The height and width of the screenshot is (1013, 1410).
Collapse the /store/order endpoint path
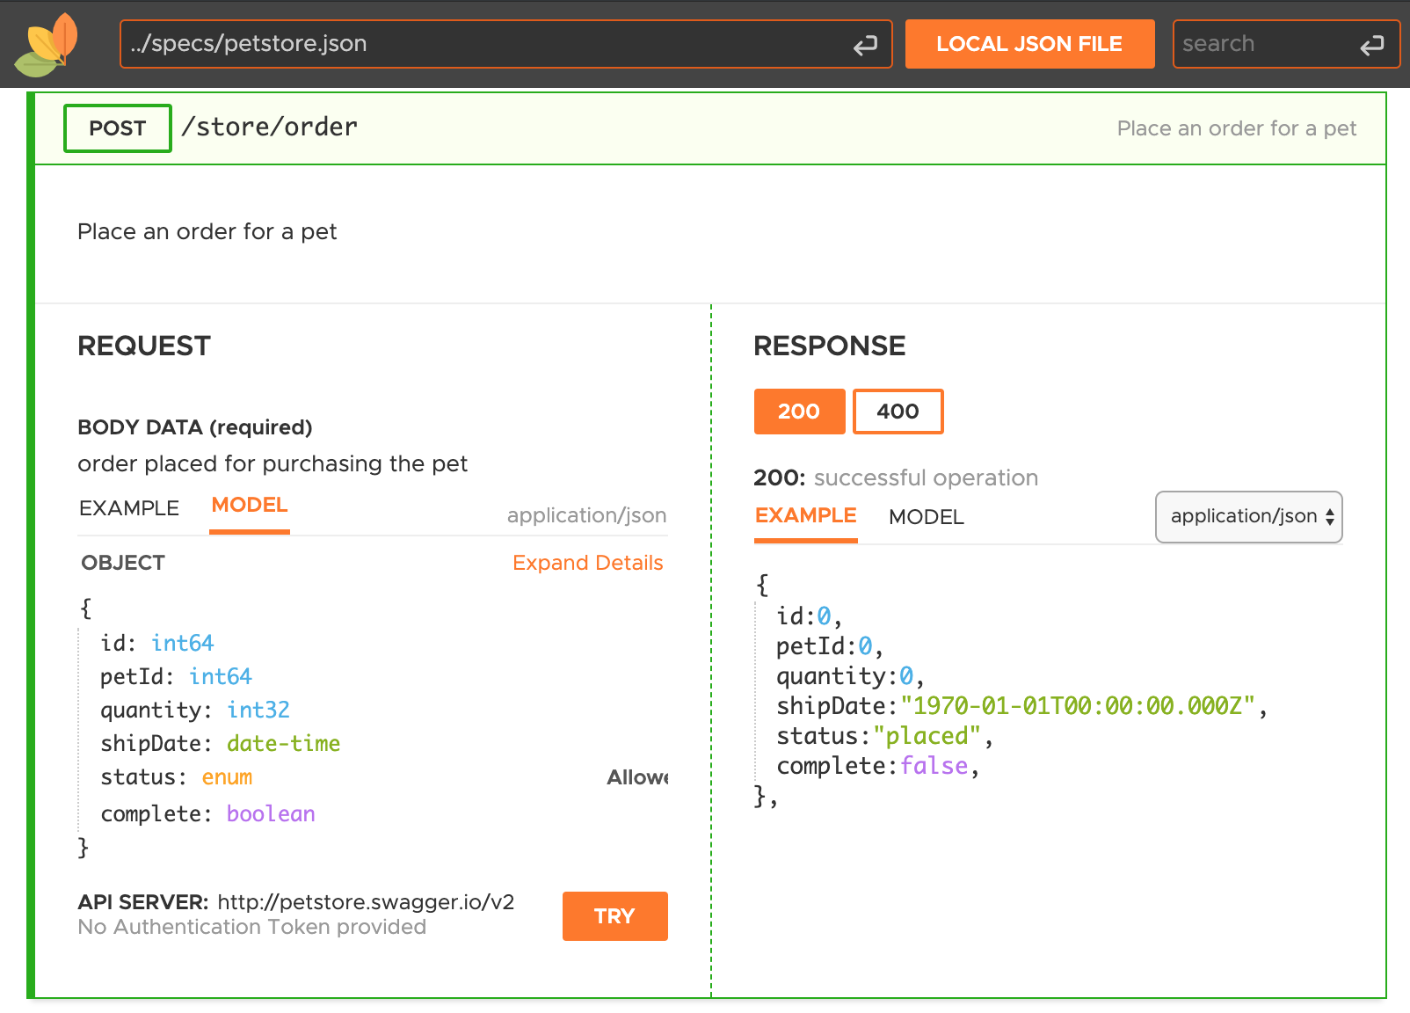pyautogui.click(x=269, y=128)
